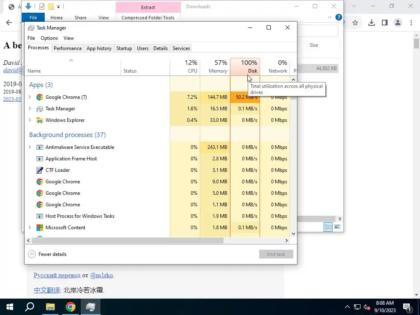
Task: Click the muted volume tray icon
Action: coord(367,307)
